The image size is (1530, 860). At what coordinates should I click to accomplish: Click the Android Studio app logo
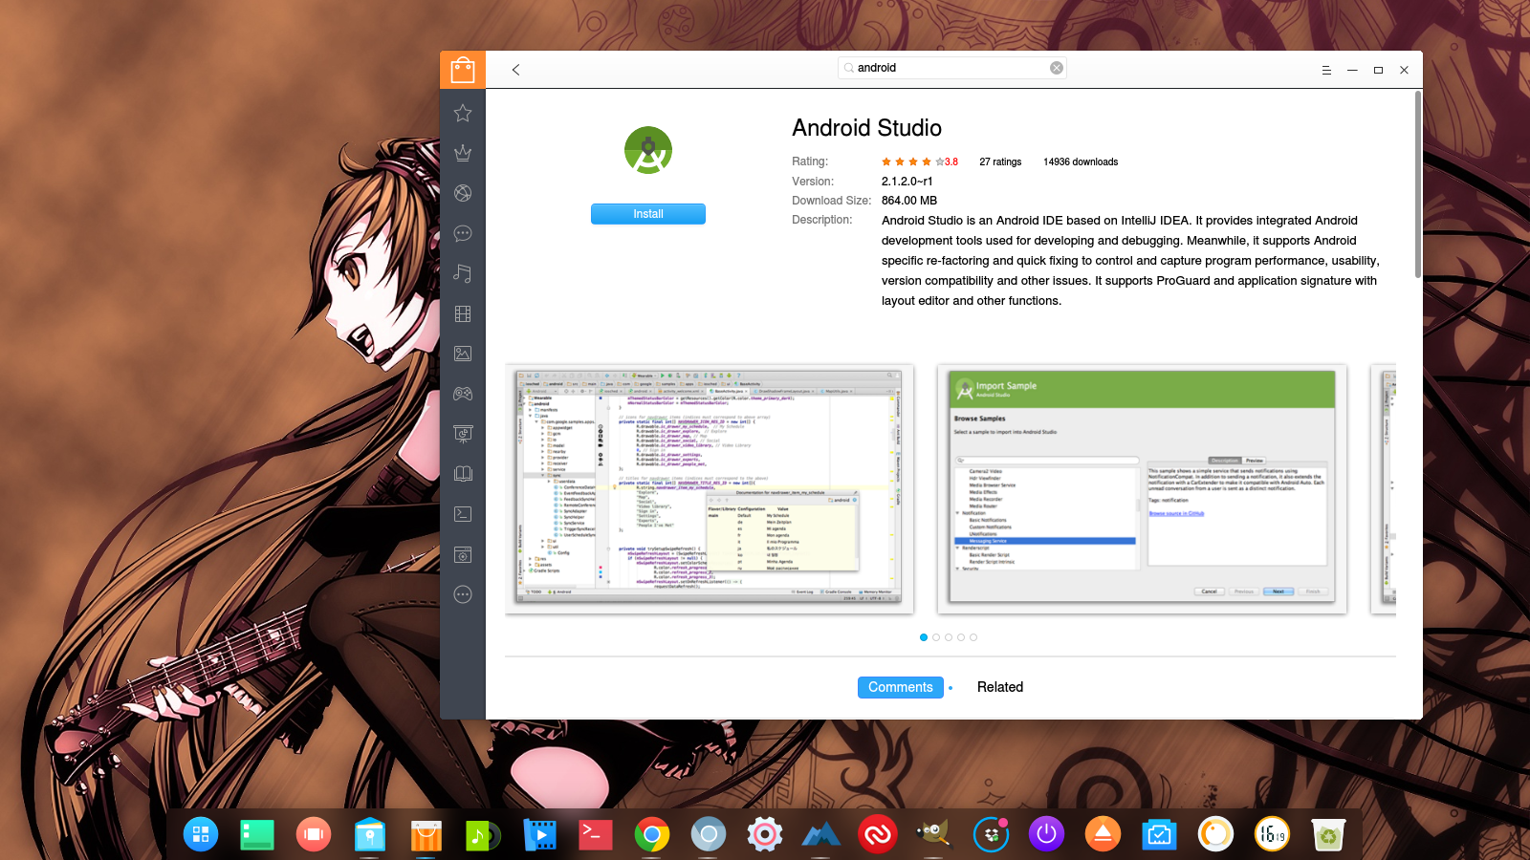click(x=648, y=150)
